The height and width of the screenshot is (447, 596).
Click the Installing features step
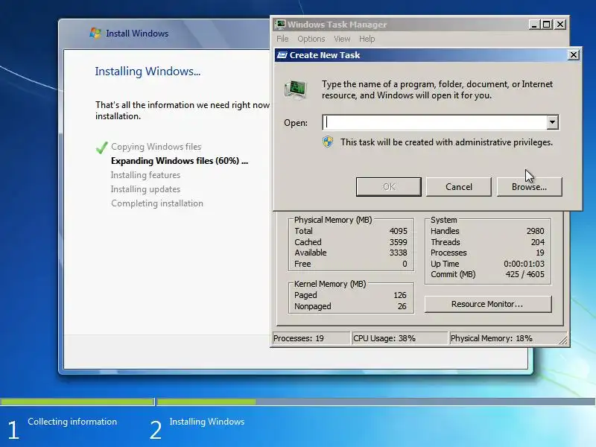pos(145,175)
